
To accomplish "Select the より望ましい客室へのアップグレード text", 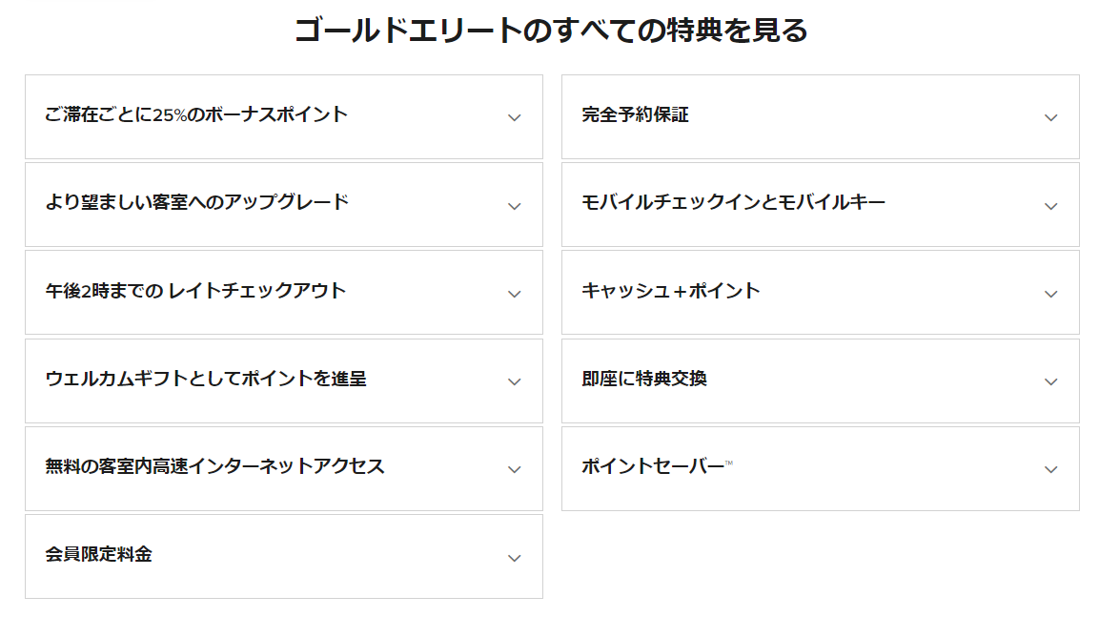I will coord(205,202).
